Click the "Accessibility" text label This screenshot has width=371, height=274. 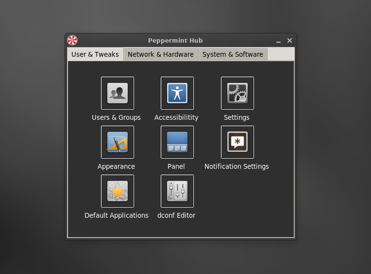coord(176,117)
